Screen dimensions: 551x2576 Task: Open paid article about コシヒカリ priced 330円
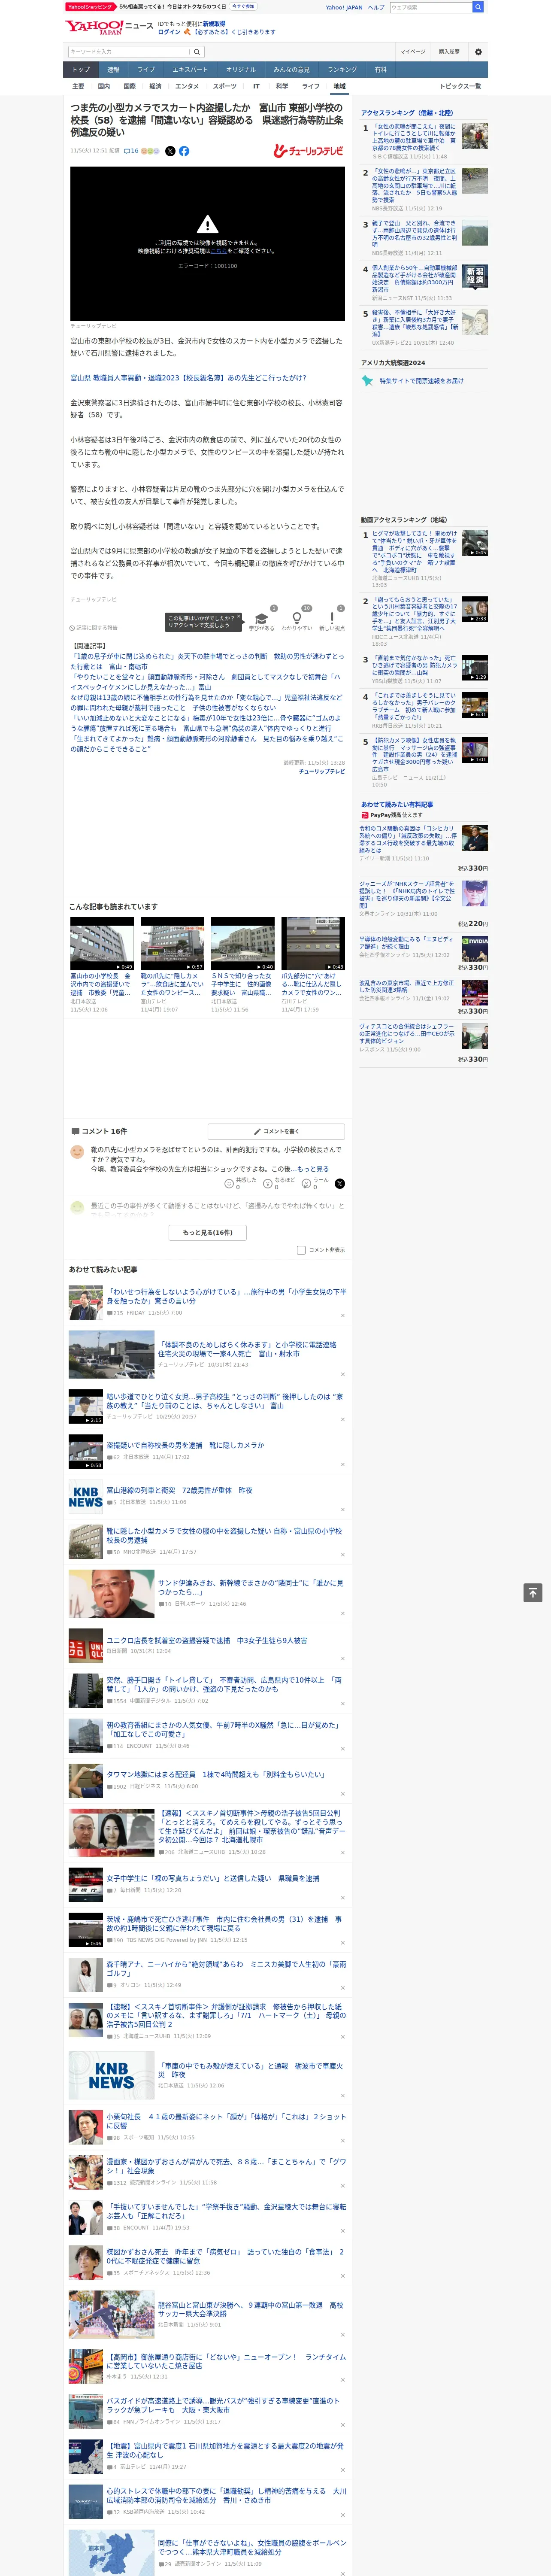coord(408,838)
